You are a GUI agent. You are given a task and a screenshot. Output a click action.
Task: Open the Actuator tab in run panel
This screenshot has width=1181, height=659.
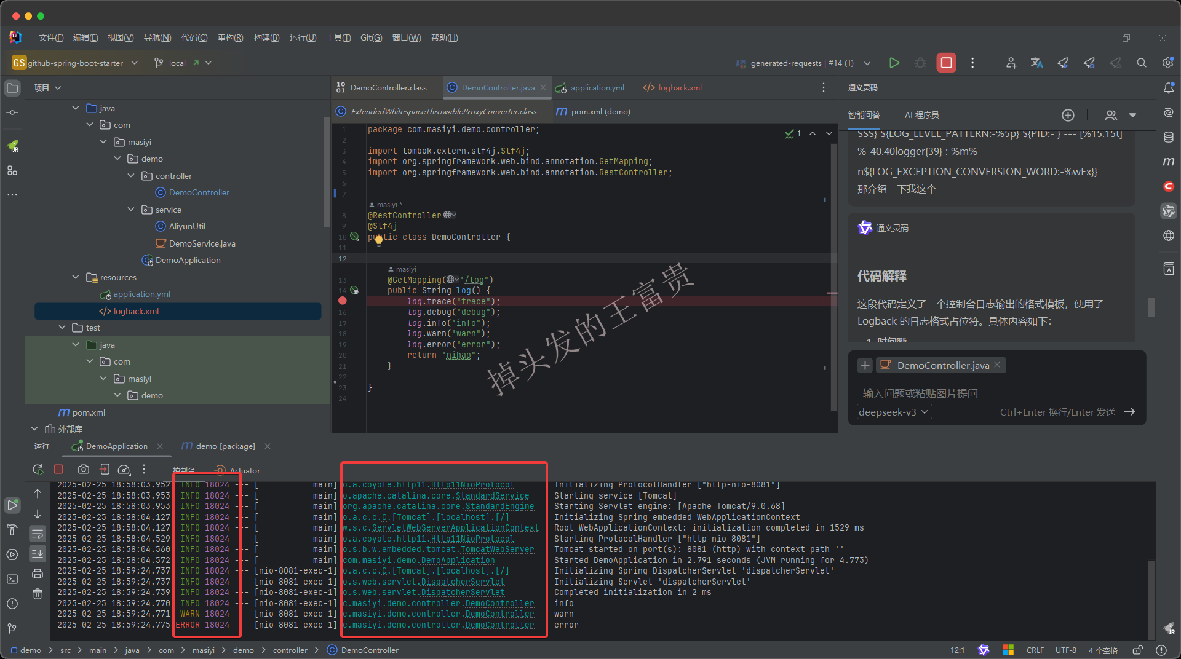237,470
